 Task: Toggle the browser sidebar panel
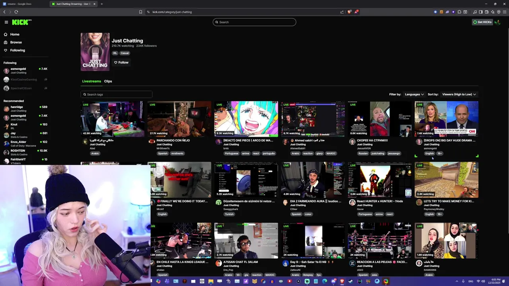(x=481, y=12)
